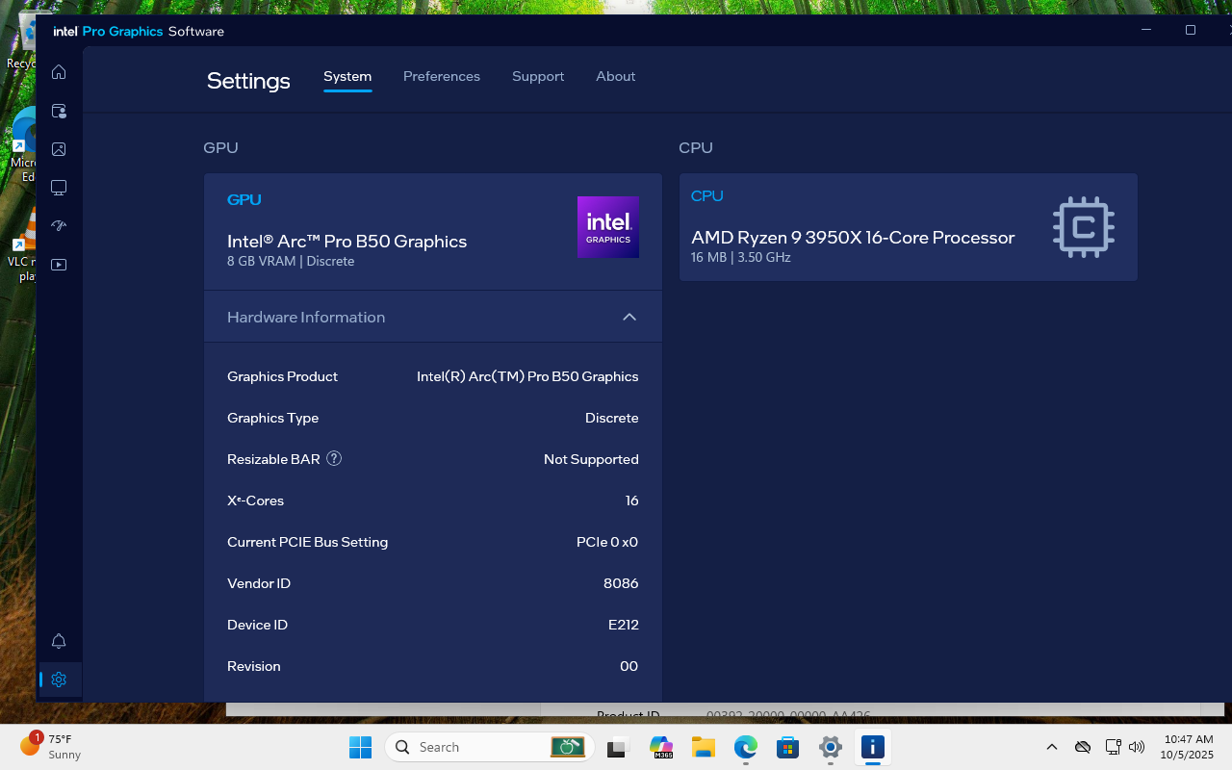The image size is (1232, 770).
Task: Open the notifications bell icon
Action: (x=59, y=641)
